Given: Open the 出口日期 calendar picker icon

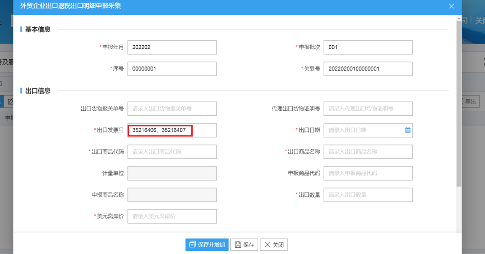Looking at the screenshot, I should coord(408,130).
